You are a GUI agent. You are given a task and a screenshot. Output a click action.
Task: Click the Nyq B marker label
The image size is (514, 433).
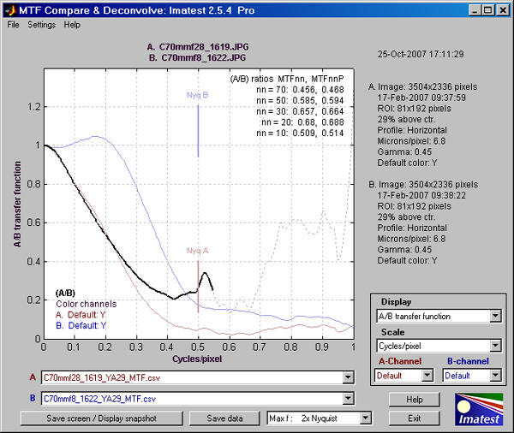[x=197, y=95]
